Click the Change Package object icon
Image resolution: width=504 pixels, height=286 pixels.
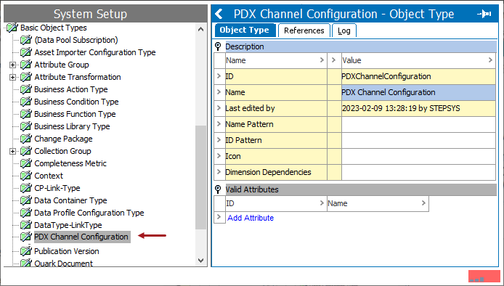(x=26, y=139)
